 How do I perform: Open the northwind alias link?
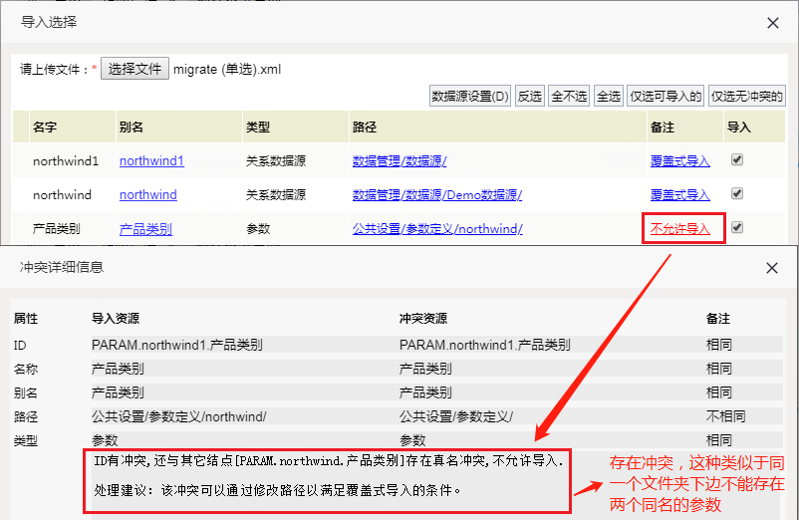(x=147, y=195)
